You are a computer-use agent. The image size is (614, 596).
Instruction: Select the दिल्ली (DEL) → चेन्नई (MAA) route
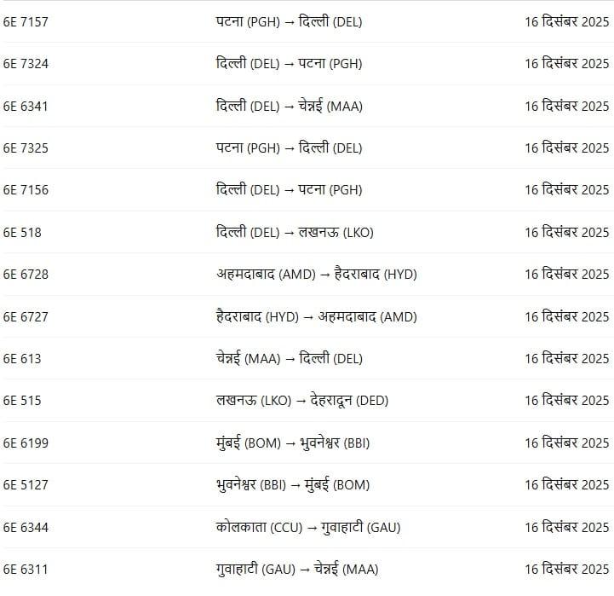290,107
